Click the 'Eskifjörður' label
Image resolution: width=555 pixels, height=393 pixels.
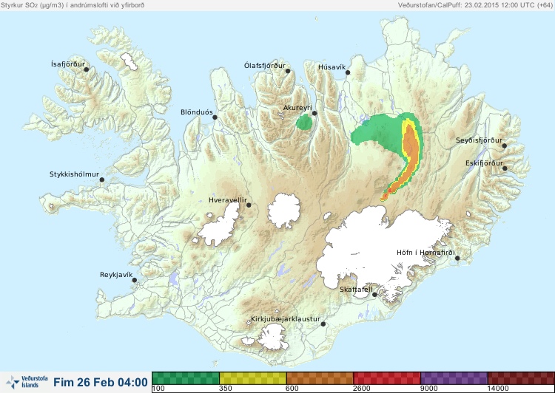pyautogui.click(x=484, y=163)
